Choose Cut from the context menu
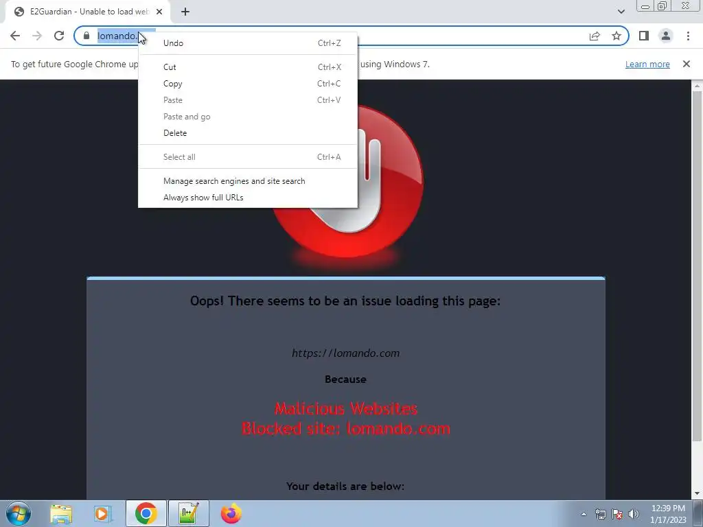Screen dimensions: 703x527 [x=248, y=67]
